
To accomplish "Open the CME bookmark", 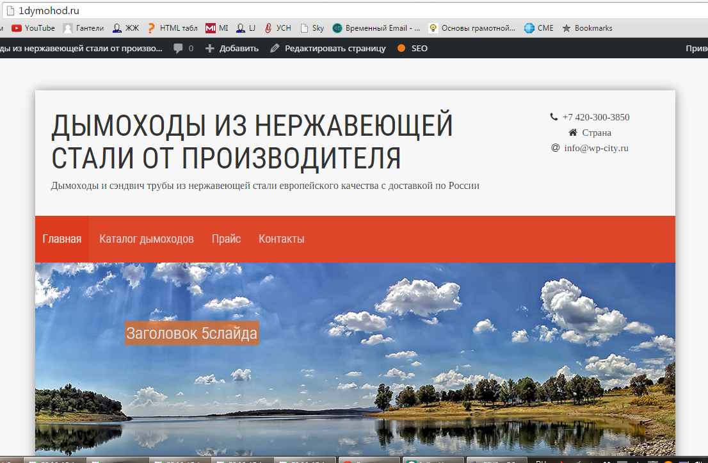I will [539, 28].
